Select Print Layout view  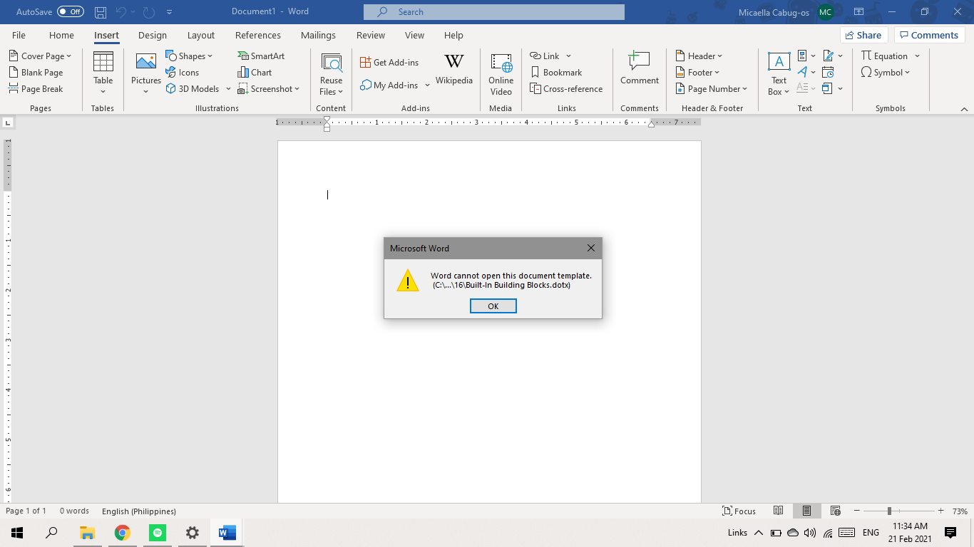point(806,511)
